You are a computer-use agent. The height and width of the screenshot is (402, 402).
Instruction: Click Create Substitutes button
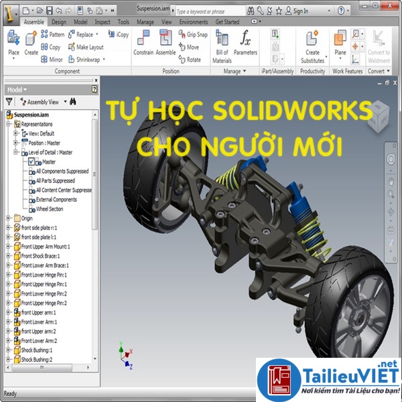312,44
